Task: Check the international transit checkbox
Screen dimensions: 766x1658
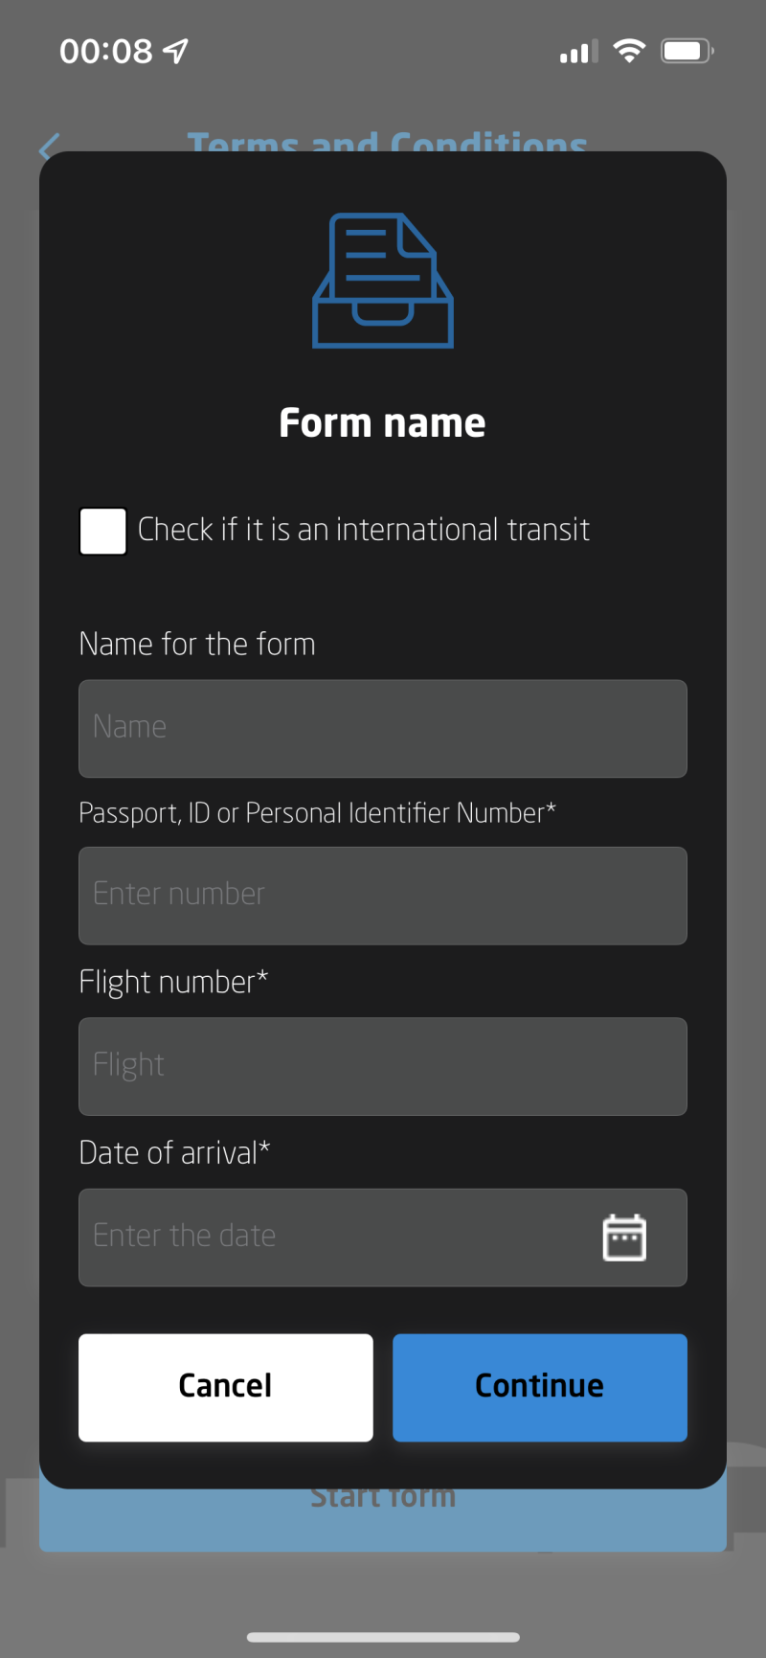Action: [102, 531]
